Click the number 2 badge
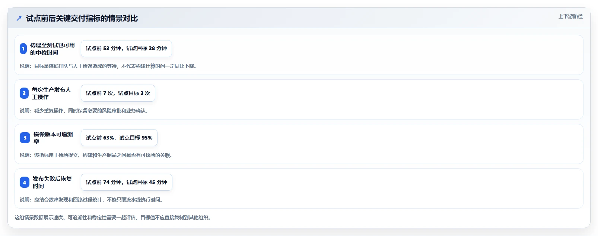 [x=24, y=93]
